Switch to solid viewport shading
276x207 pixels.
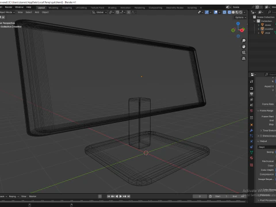tap(233, 12)
